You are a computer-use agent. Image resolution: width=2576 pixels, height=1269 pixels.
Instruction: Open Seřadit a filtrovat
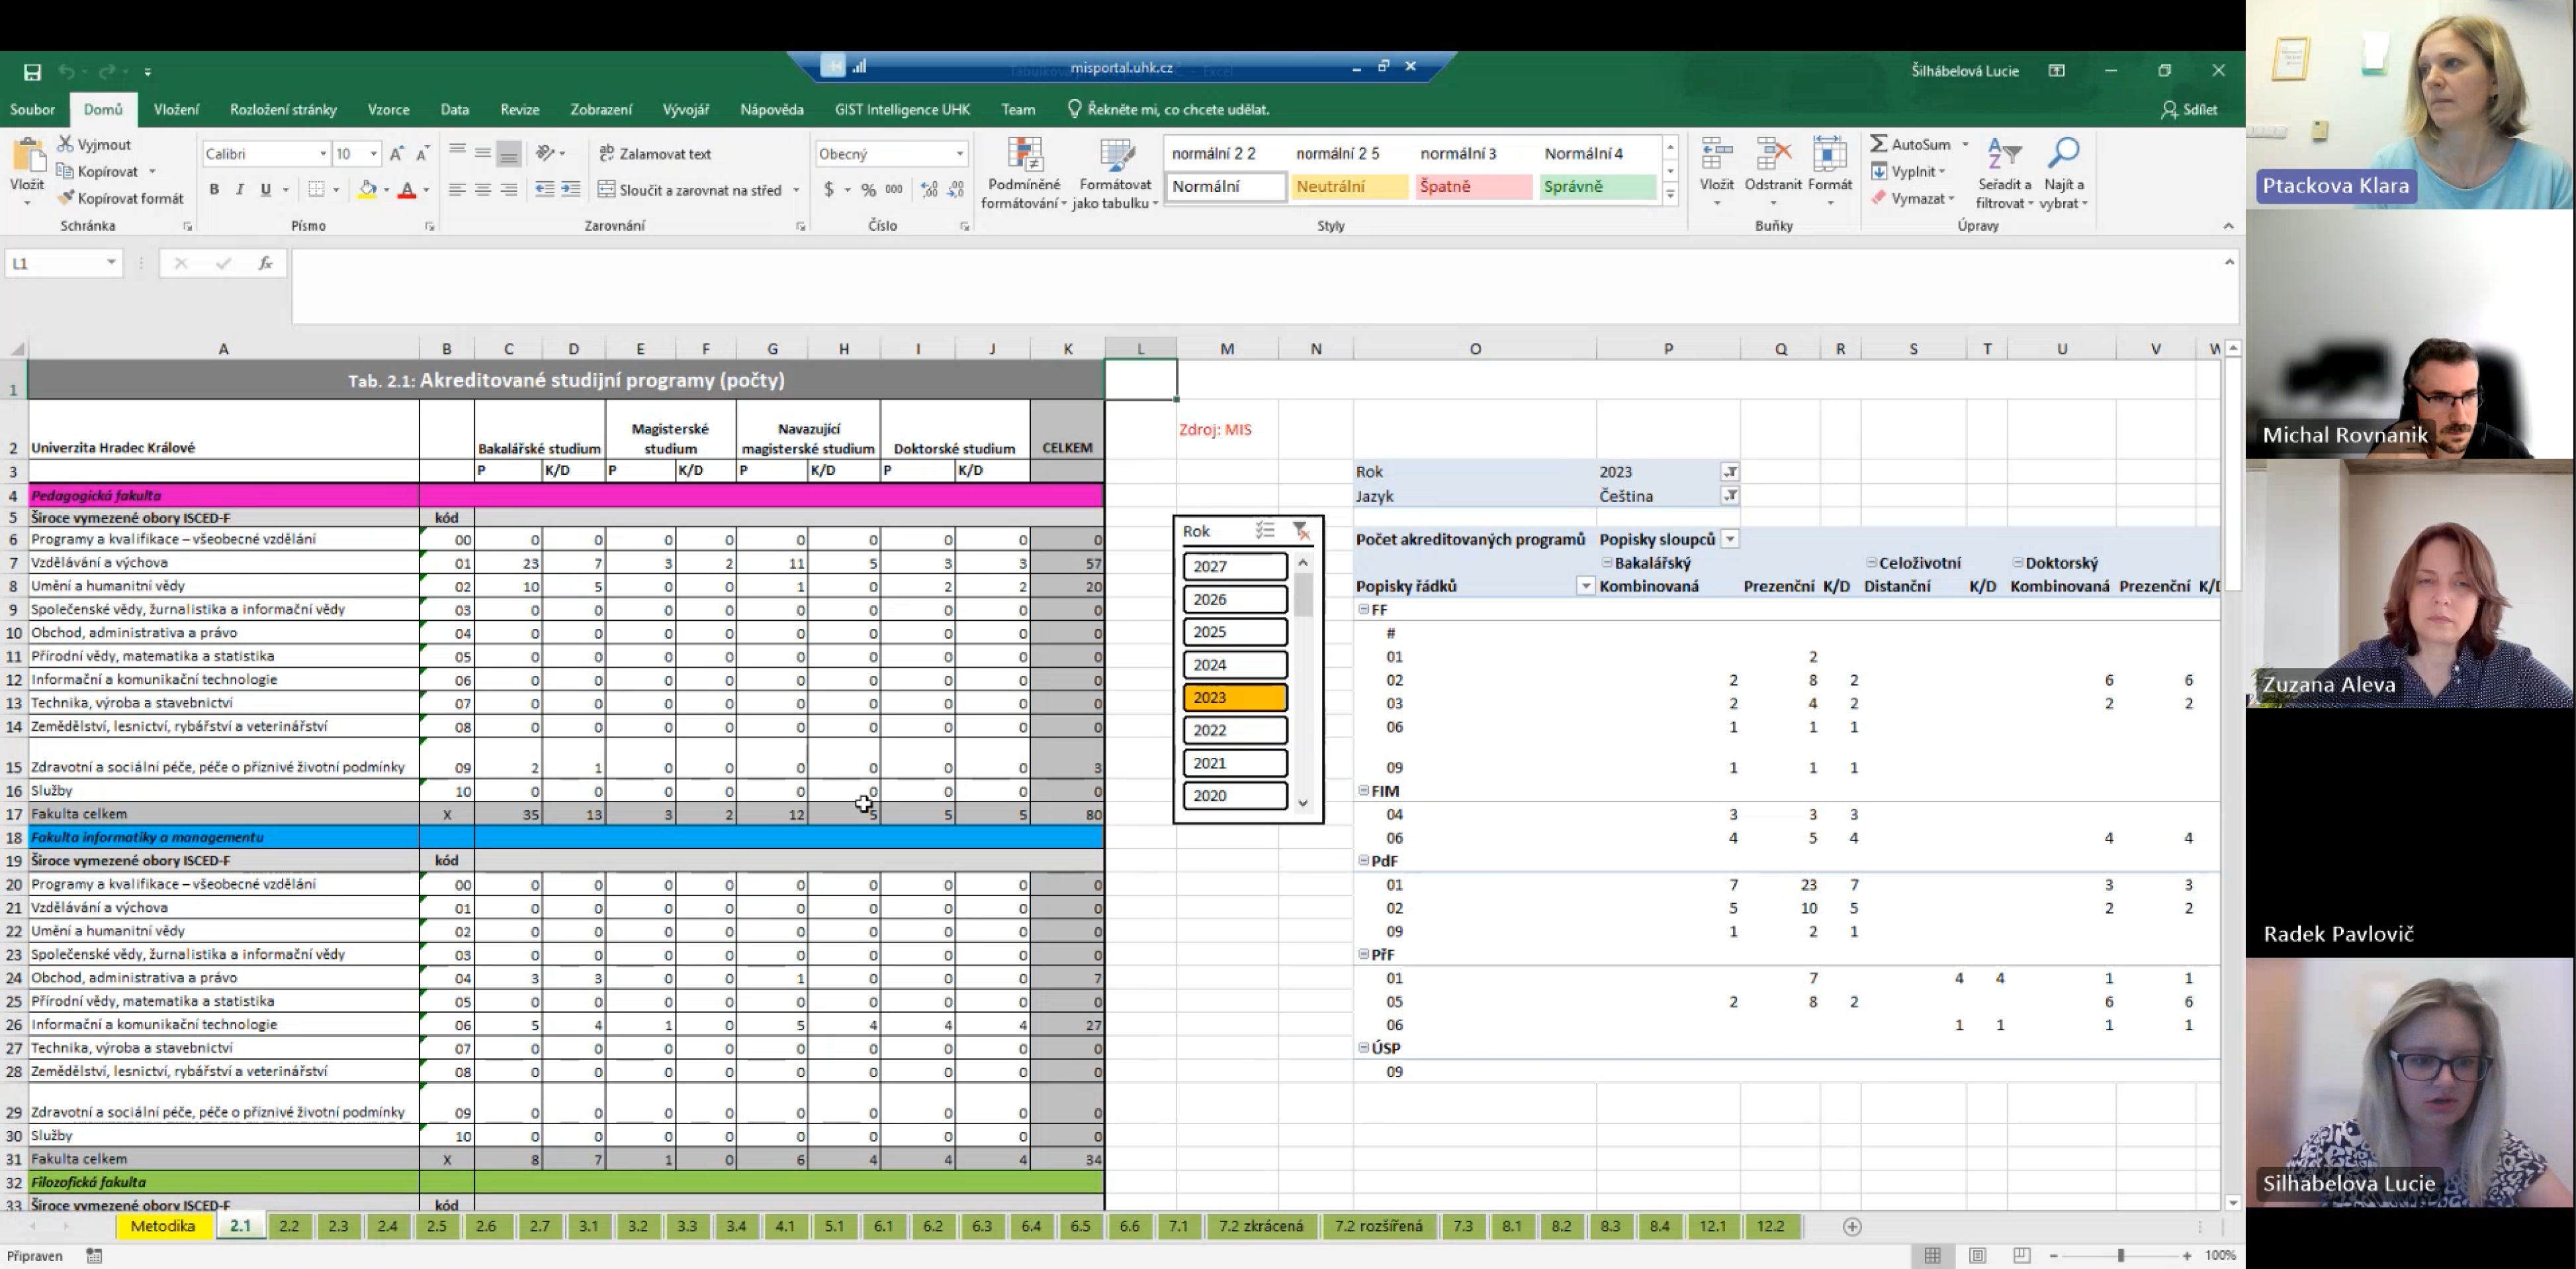click(x=2004, y=174)
